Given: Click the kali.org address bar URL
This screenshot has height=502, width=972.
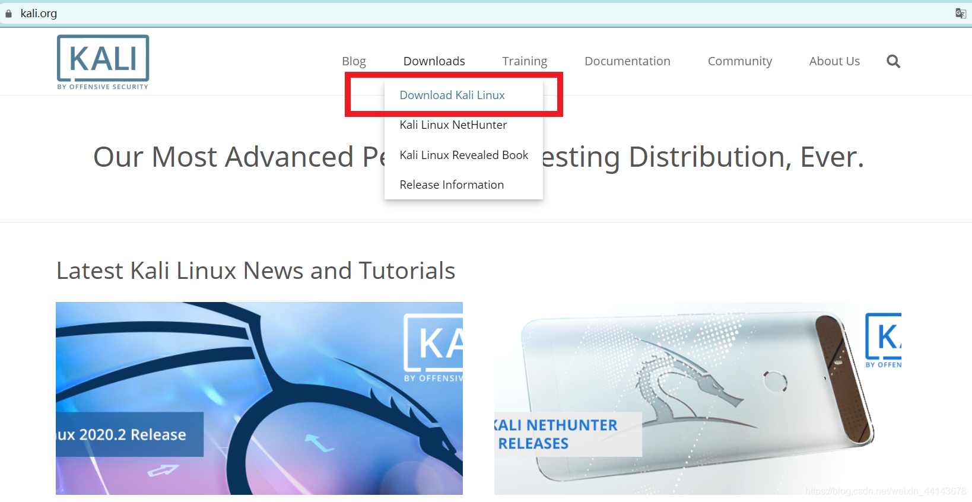Looking at the screenshot, I should point(39,13).
